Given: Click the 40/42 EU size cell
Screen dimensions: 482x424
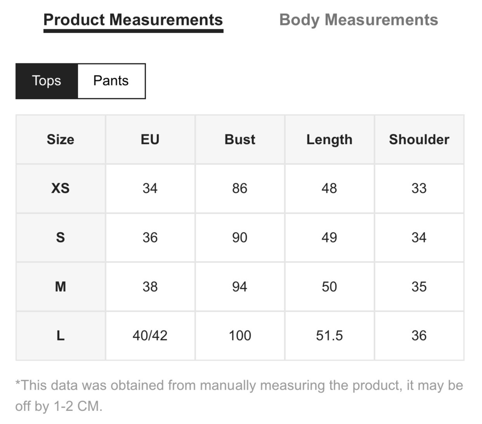Looking at the screenshot, I should 150,336.
